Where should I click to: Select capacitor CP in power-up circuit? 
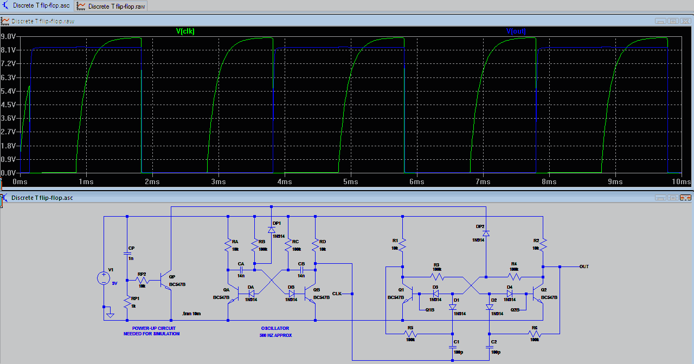(x=127, y=255)
